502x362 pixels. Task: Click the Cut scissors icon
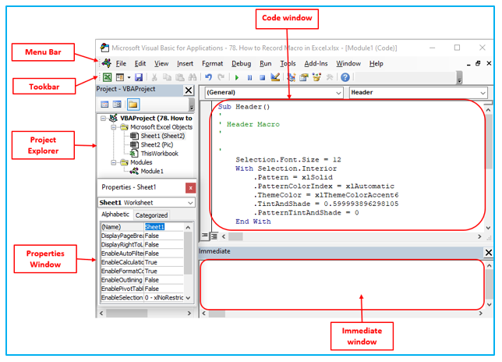(x=154, y=77)
